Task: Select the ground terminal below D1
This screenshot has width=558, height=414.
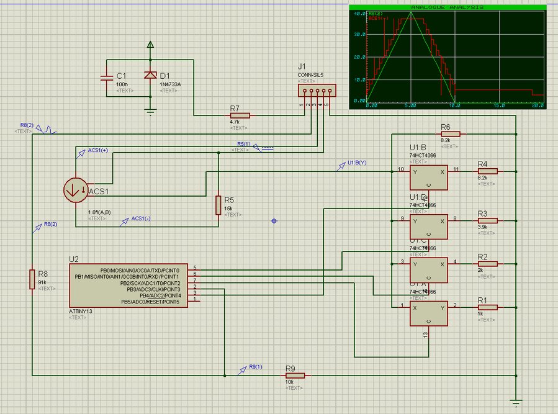Action: coord(150,110)
